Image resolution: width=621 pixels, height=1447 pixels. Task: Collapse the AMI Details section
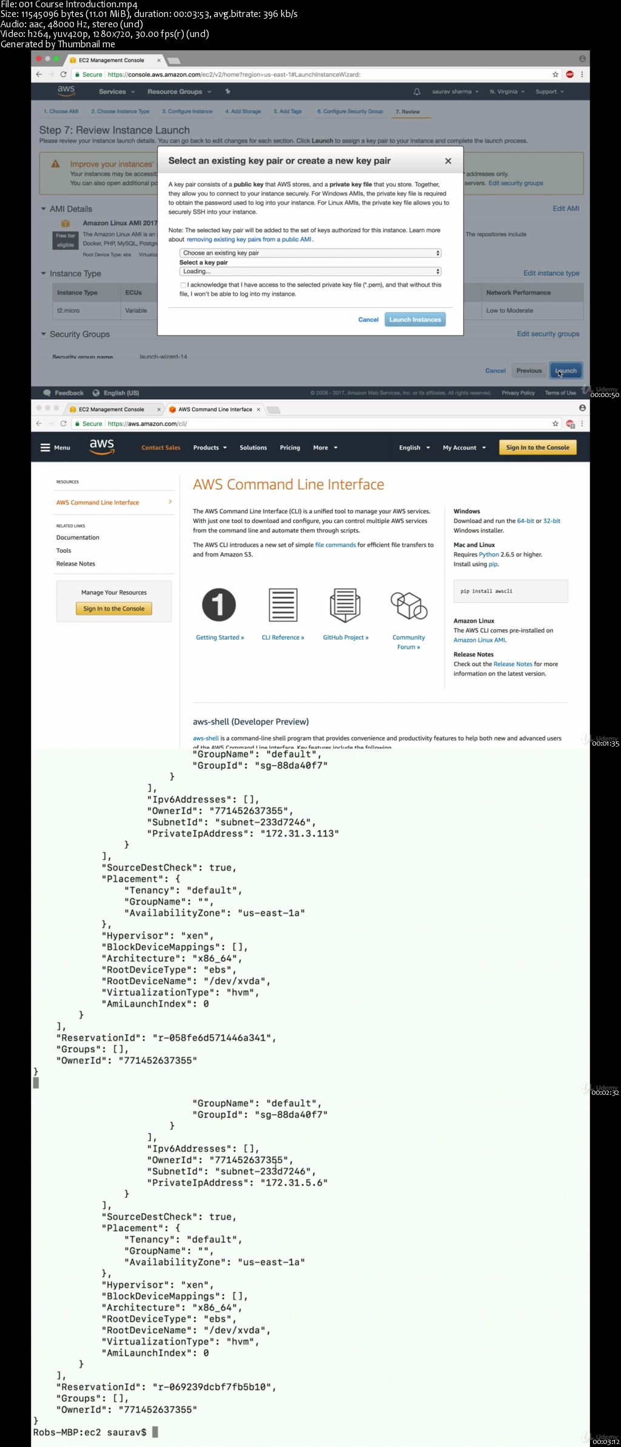tap(44, 209)
